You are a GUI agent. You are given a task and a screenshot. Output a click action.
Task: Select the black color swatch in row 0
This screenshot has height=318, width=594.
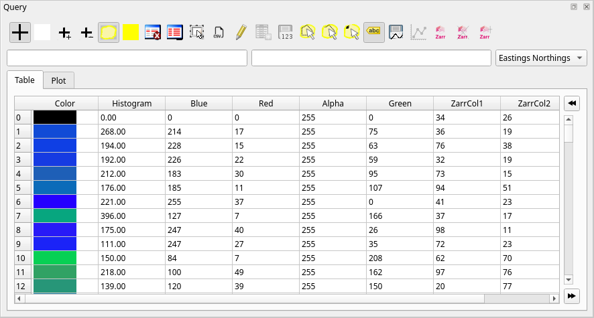click(55, 117)
